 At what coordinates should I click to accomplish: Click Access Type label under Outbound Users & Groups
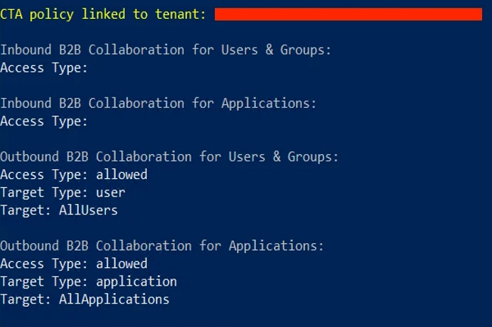pos(44,174)
